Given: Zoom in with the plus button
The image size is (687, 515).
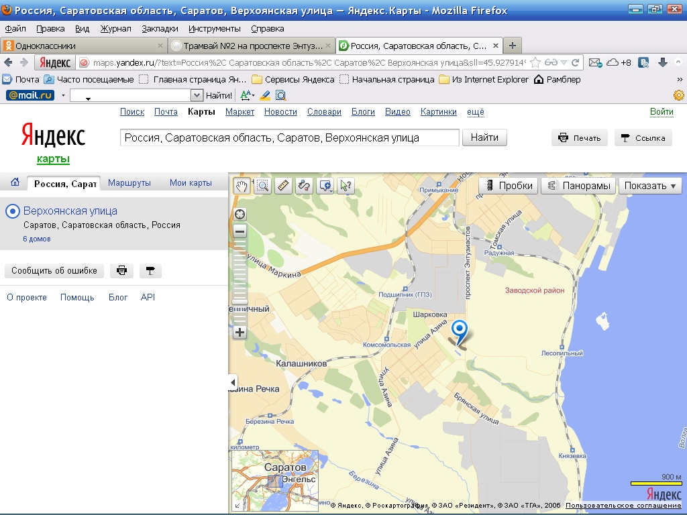Looking at the screenshot, I should (x=240, y=332).
